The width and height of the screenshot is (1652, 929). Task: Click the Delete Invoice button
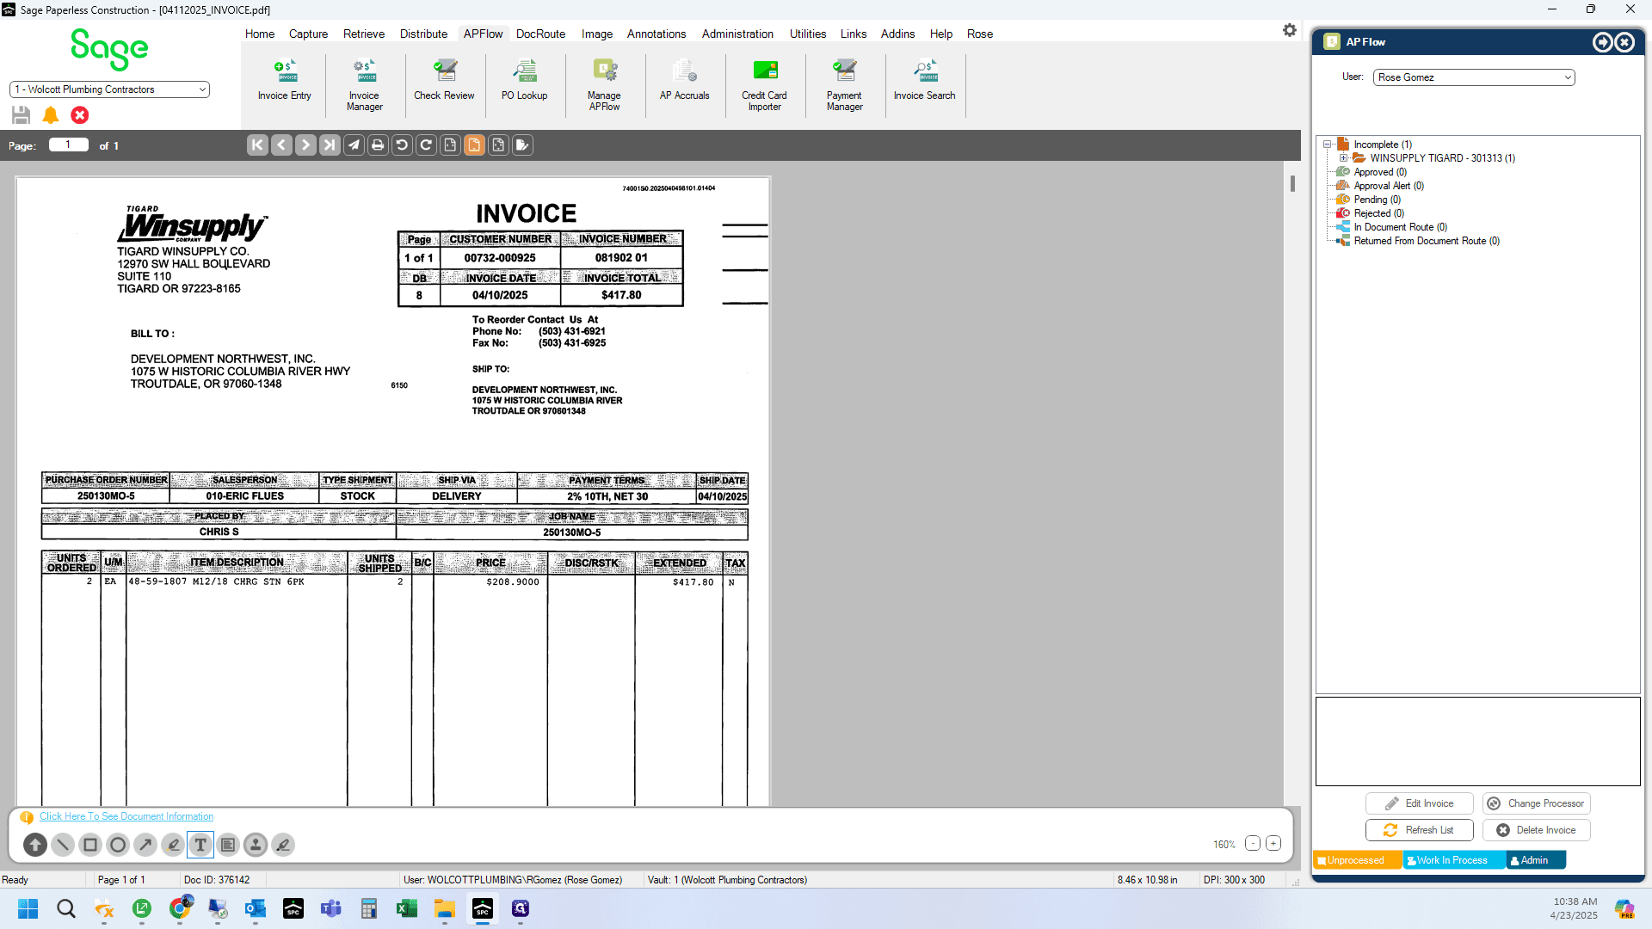1536,830
